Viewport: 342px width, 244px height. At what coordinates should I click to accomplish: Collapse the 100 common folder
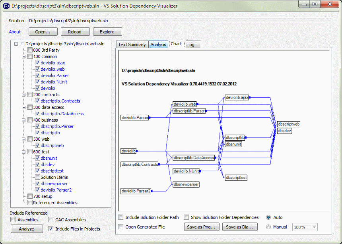click(24, 56)
